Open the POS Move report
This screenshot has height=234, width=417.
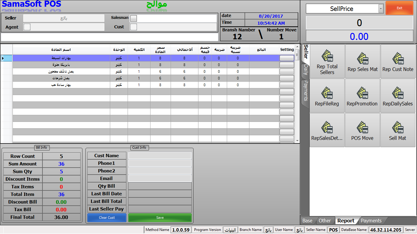363,130
